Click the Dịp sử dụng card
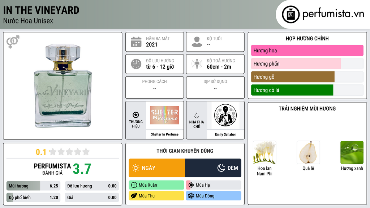This screenshot has height=208, width=370. (215, 87)
